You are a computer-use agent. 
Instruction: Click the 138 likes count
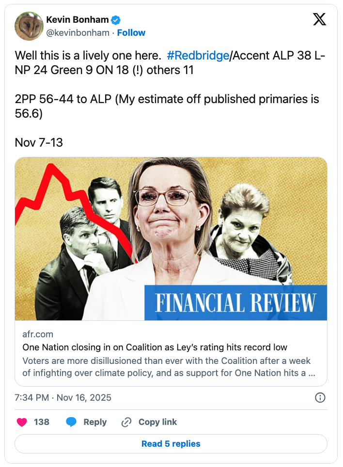(42, 422)
